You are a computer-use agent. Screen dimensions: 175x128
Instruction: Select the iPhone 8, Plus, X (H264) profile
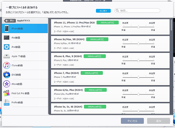point(110,61)
